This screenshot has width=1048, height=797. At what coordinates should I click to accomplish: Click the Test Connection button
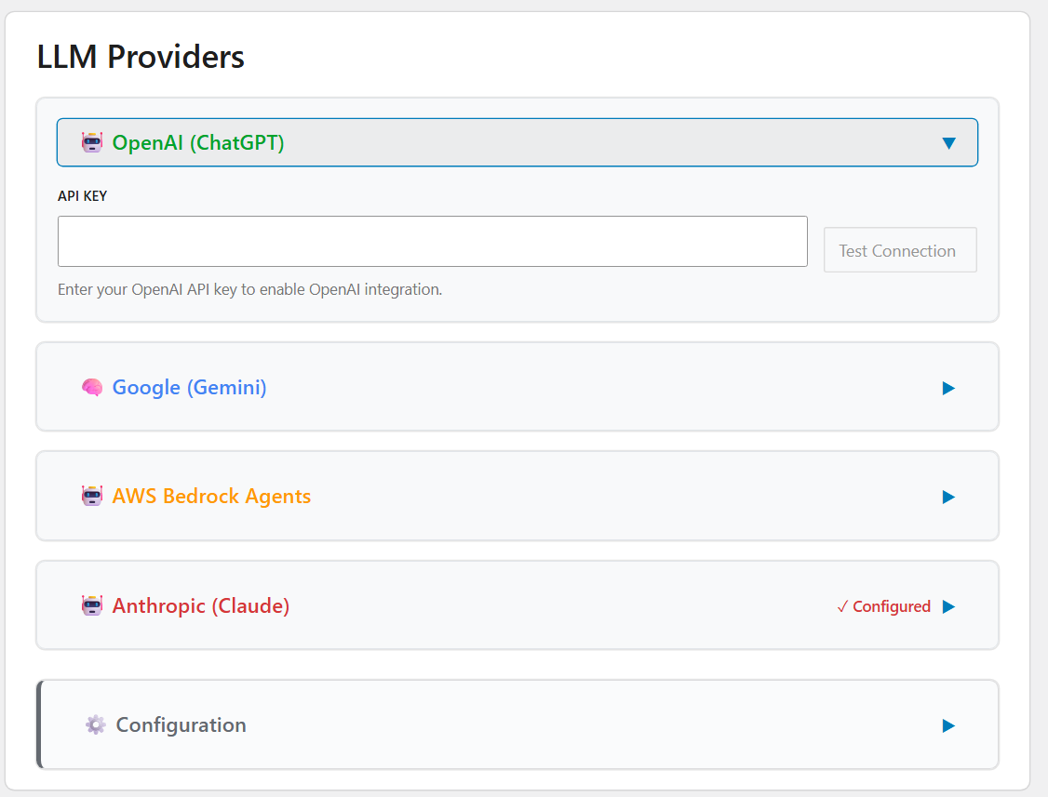coord(900,250)
